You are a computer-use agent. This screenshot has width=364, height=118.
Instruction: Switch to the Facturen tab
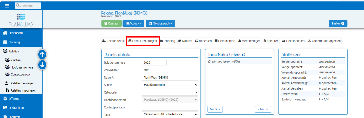(271, 41)
